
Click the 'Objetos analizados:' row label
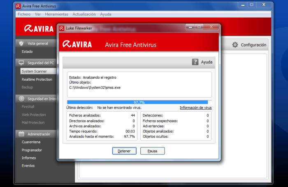coord(158,131)
